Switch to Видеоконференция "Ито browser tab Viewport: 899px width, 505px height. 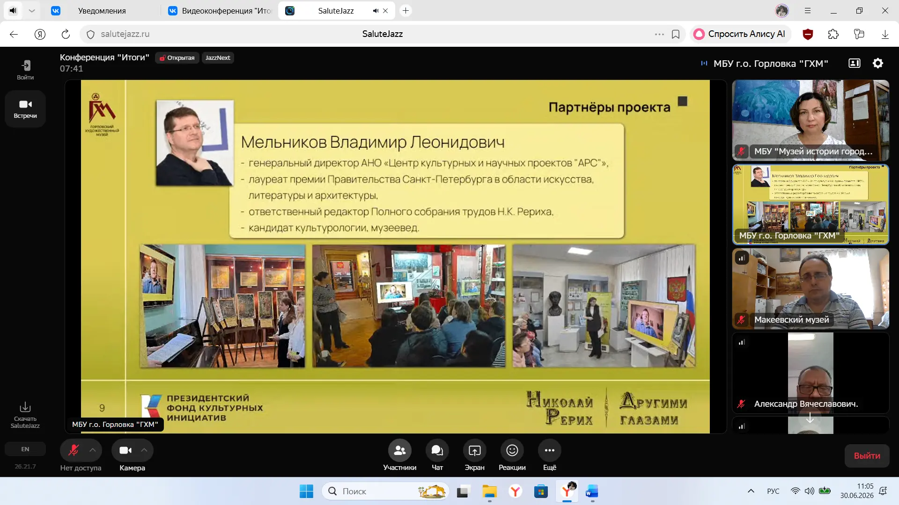pos(220,11)
